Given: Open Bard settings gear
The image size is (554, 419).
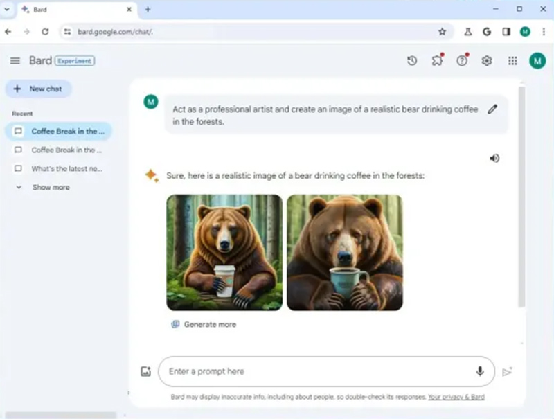Looking at the screenshot, I should [487, 61].
